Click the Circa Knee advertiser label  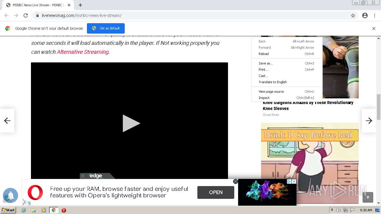point(271,115)
